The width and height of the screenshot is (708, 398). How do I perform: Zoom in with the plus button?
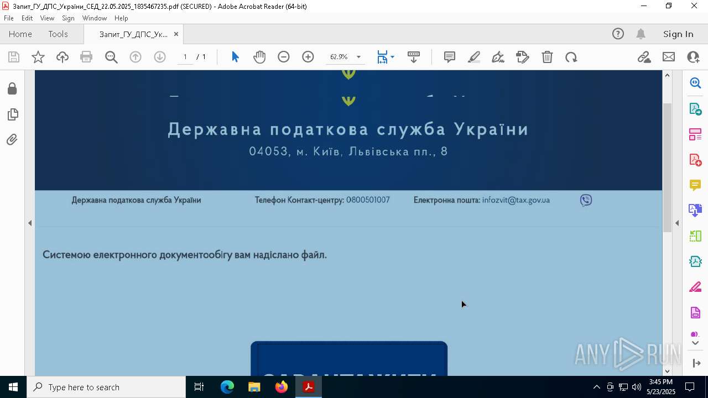(x=308, y=57)
